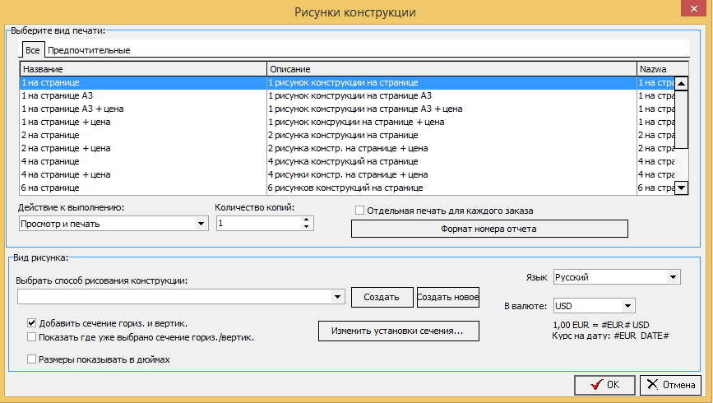Click the 'Создать новое' button

pyautogui.click(x=448, y=297)
